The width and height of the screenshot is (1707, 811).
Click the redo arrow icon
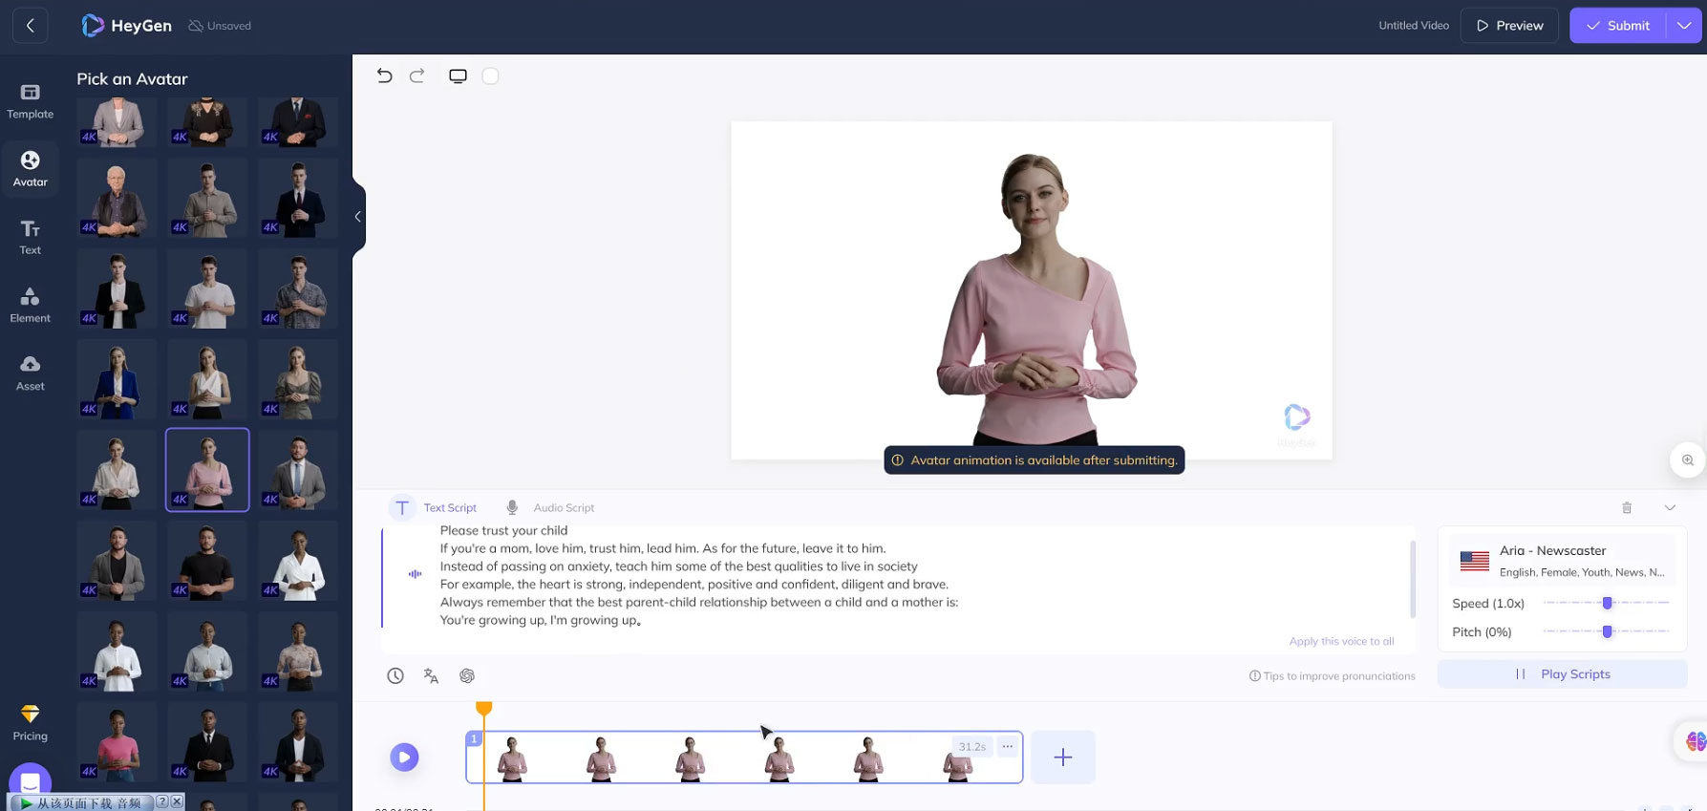pyautogui.click(x=416, y=76)
